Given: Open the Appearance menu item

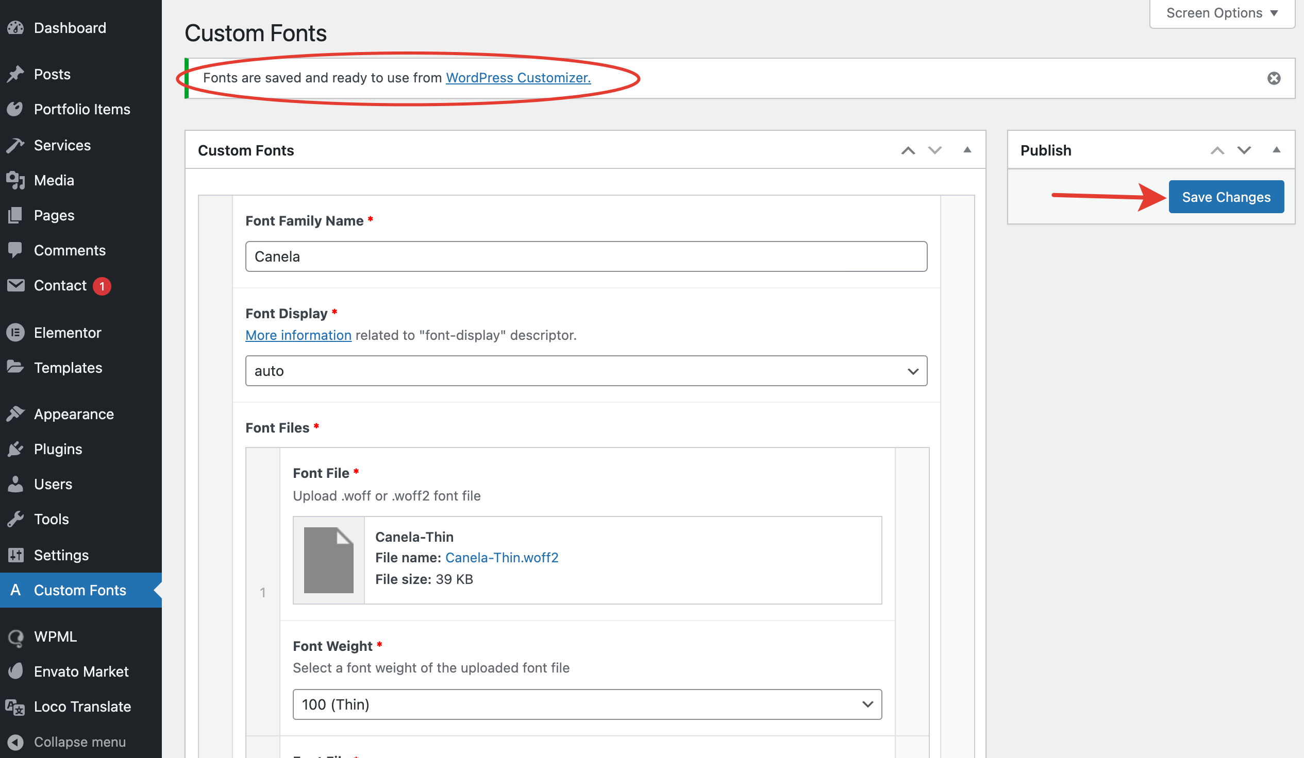Looking at the screenshot, I should pos(74,414).
